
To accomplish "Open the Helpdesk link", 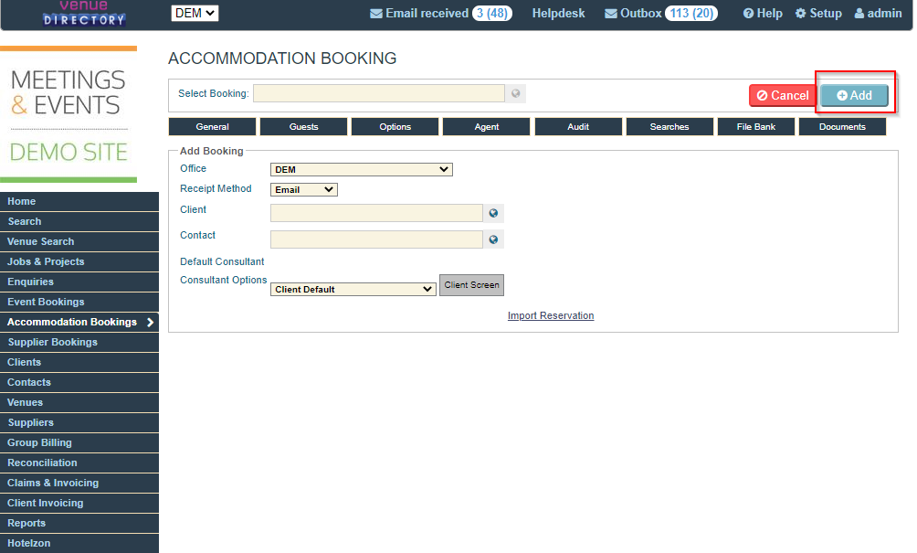I will pyautogui.click(x=558, y=14).
